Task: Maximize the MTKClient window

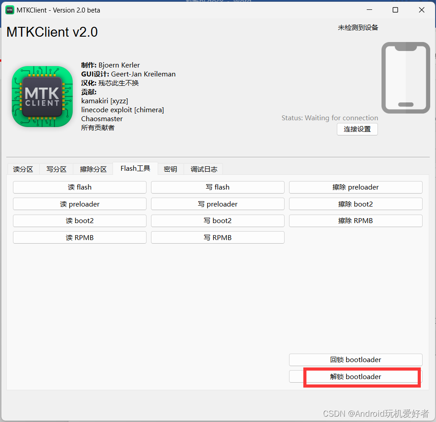Action: tap(395, 10)
